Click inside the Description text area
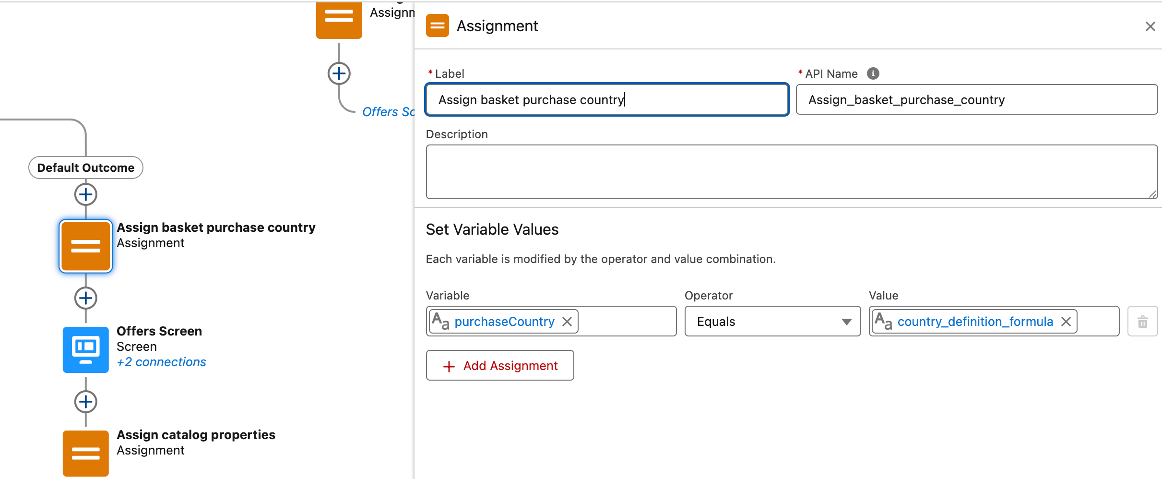This screenshot has width=1162, height=479. (791, 172)
